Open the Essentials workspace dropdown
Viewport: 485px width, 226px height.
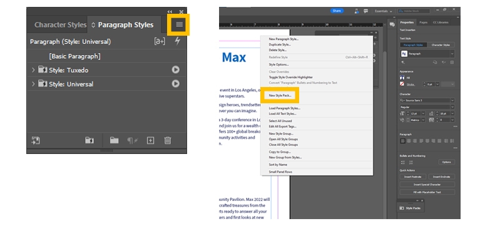point(384,11)
